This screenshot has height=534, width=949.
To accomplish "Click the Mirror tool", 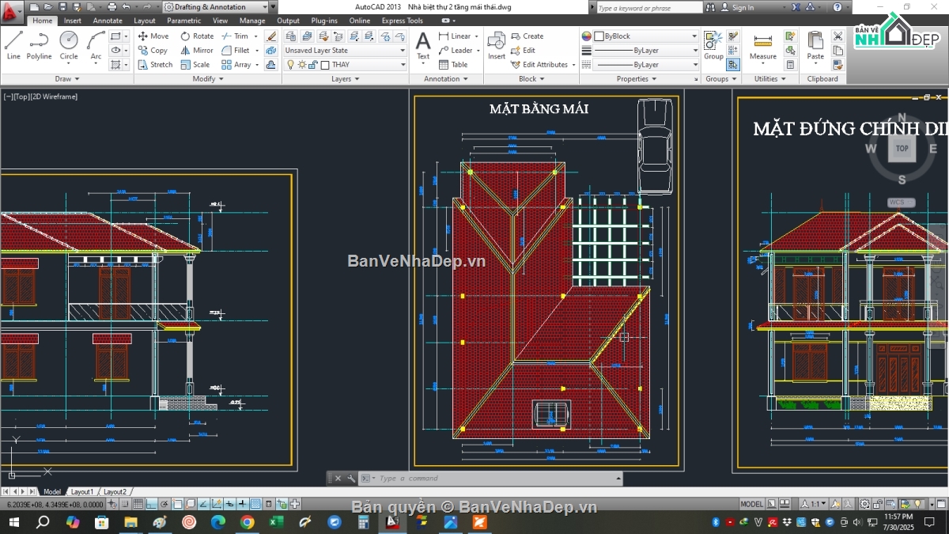I will tap(196, 50).
